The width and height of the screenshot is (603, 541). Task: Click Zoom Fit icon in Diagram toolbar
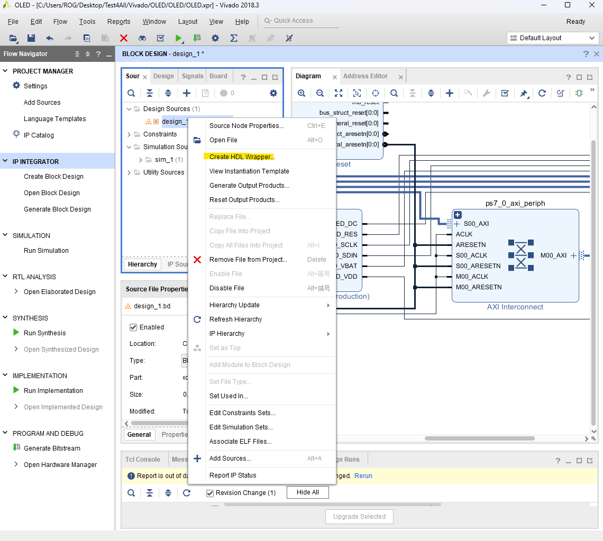point(339,93)
